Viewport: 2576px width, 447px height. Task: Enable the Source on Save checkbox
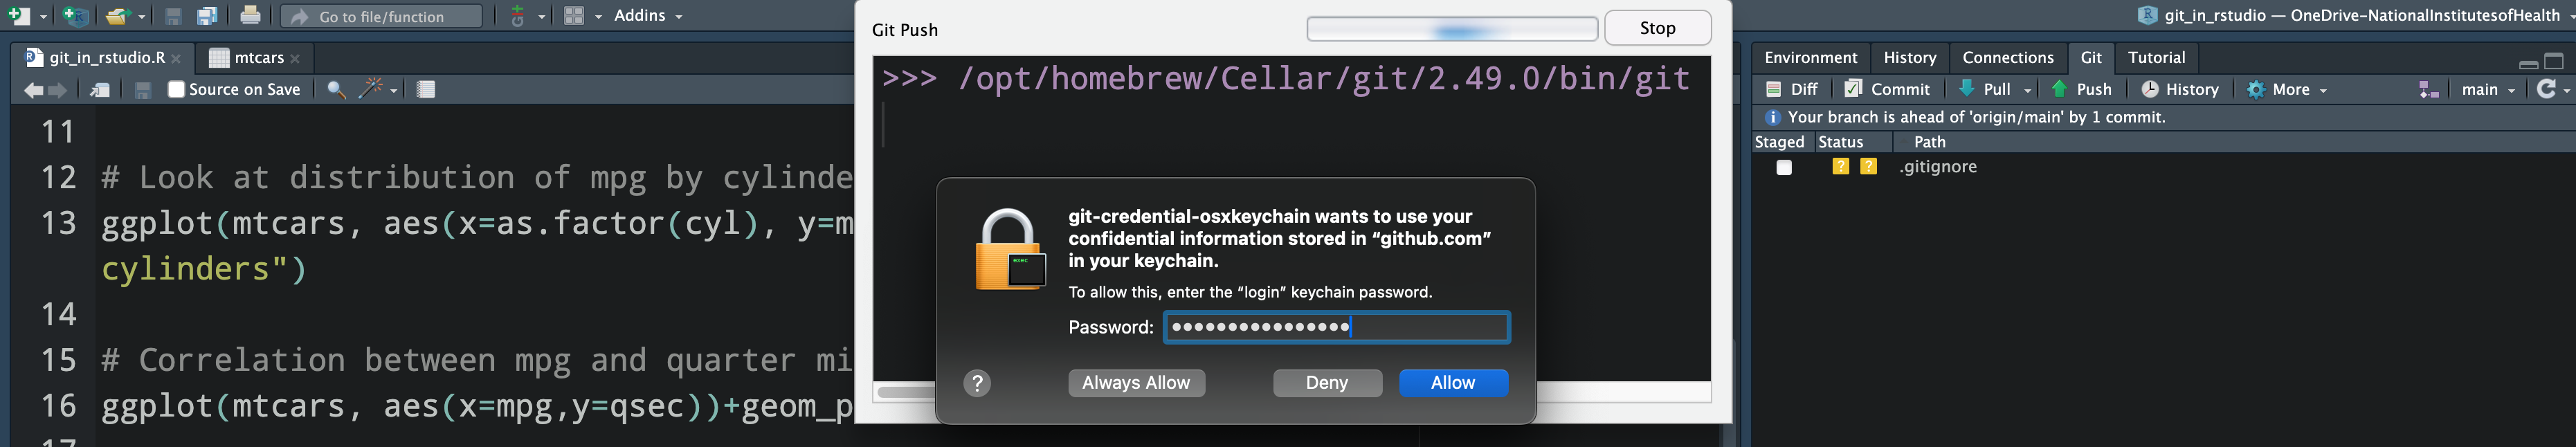pyautogui.click(x=177, y=89)
